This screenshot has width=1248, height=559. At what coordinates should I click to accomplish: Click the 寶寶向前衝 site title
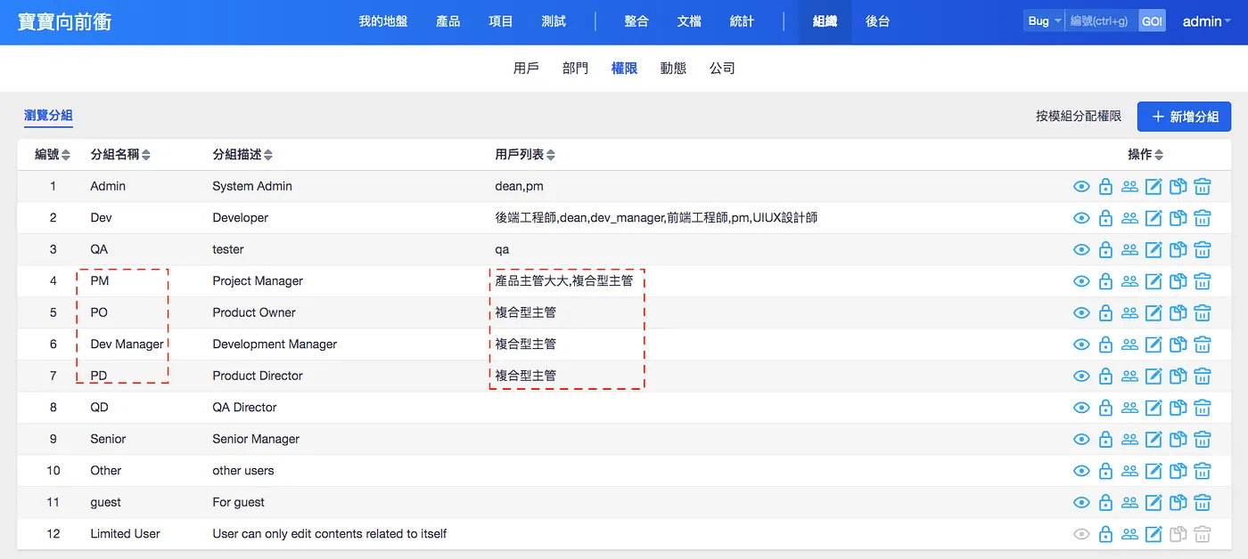[x=65, y=21]
